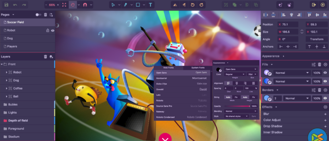The image size is (329, 141).
Task: Click the Transform button
Action: [317, 39]
